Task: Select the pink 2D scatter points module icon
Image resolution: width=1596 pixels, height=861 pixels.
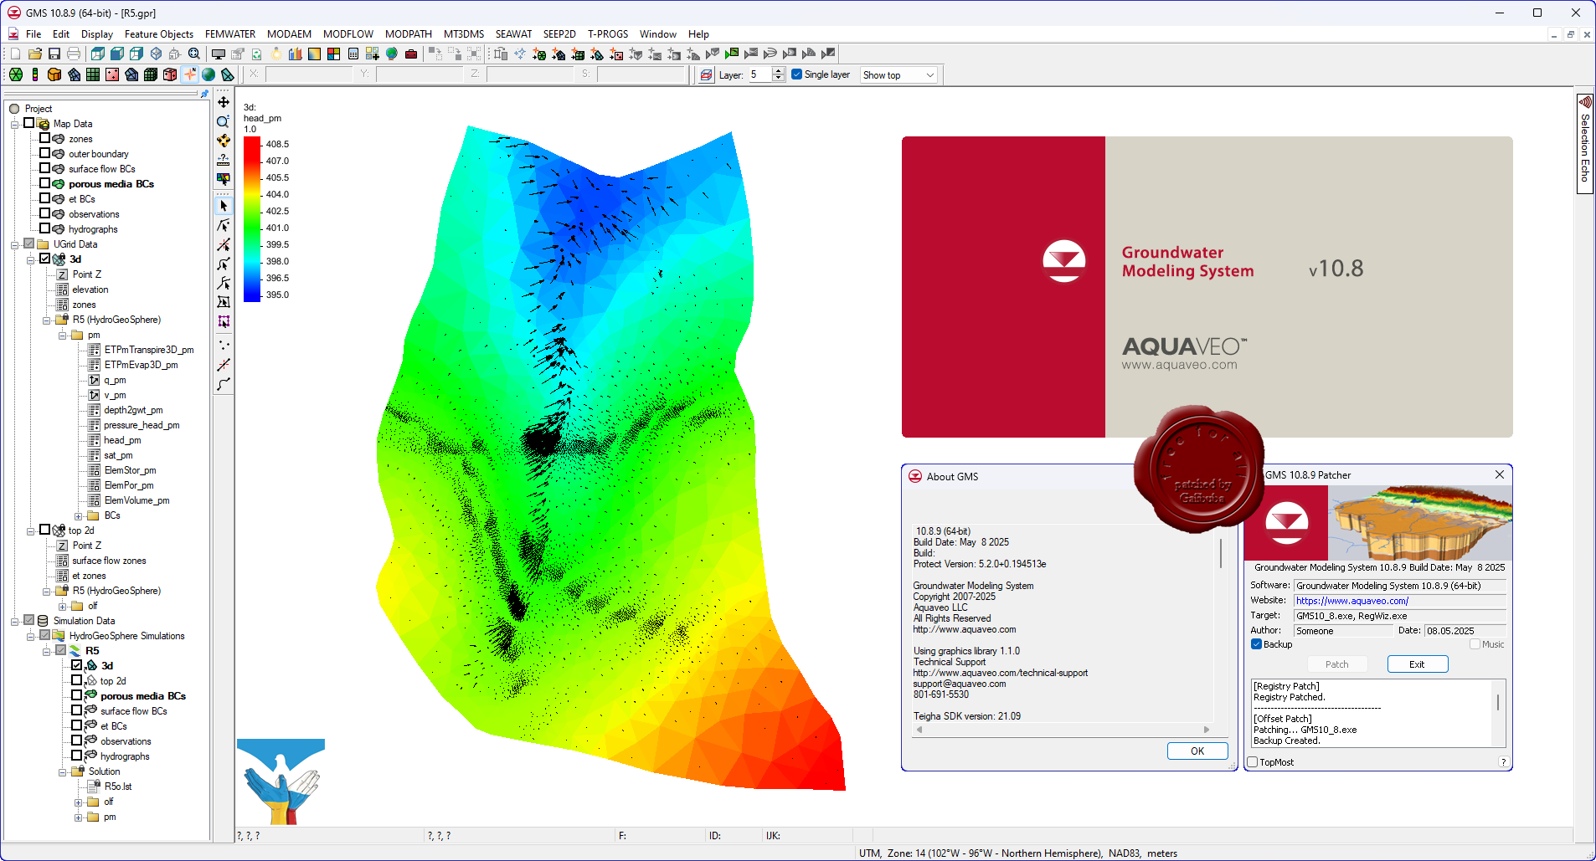Action: [x=112, y=74]
